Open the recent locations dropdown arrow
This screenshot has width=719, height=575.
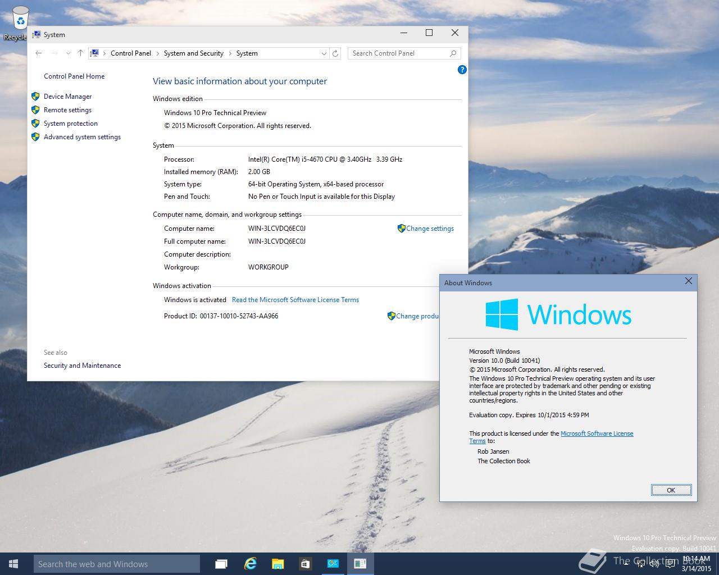[68, 53]
